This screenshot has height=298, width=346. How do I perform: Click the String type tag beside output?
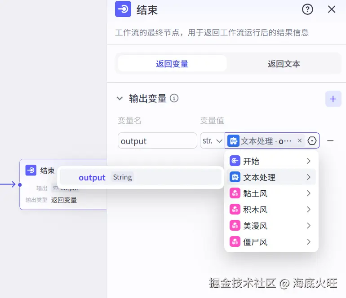click(123, 177)
